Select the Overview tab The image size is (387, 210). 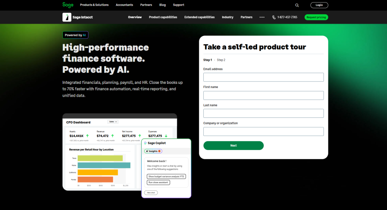pyautogui.click(x=135, y=17)
